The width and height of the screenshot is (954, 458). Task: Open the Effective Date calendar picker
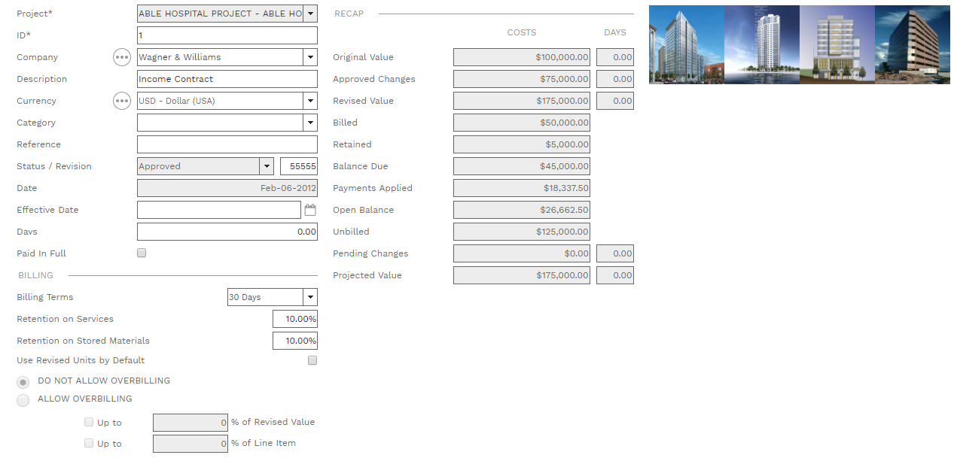pyautogui.click(x=310, y=211)
